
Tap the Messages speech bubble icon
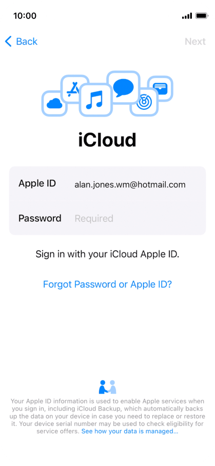point(123,87)
